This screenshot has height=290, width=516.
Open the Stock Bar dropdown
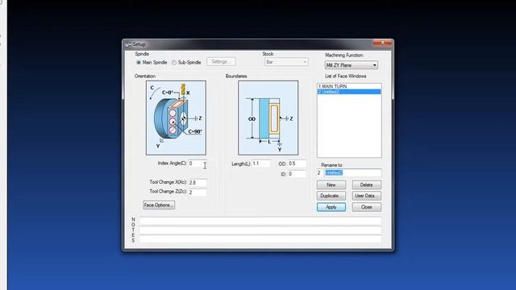pyautogui.click(x=286, y=62)
